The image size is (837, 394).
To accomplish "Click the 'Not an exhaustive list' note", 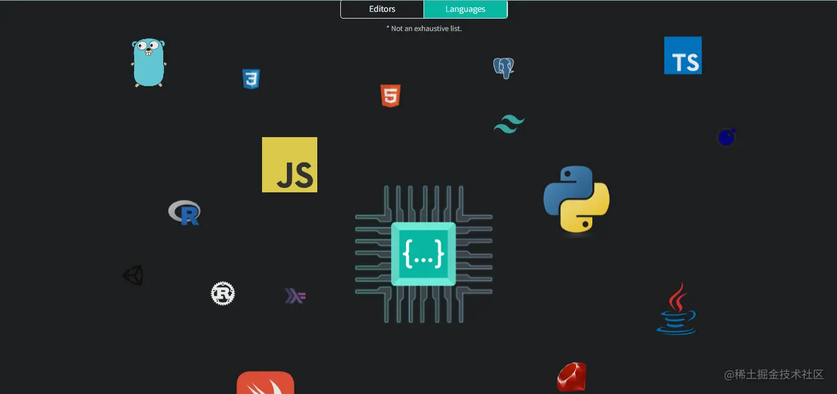I will tap(424, 29).
